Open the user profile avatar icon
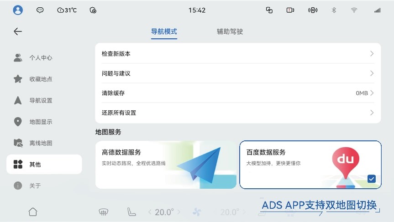Screen dimensions: 394x222 click(x=18, y=10)
